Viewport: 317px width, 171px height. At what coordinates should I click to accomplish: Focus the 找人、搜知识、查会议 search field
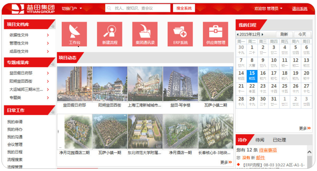pos(137,8)
